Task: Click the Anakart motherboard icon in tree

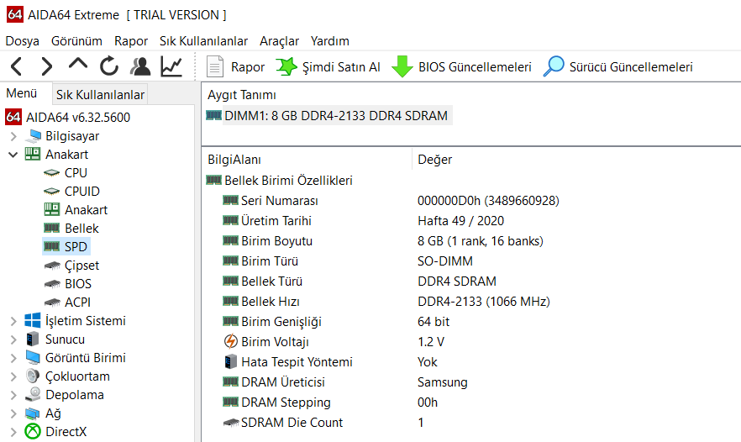Action: [33, 154]
